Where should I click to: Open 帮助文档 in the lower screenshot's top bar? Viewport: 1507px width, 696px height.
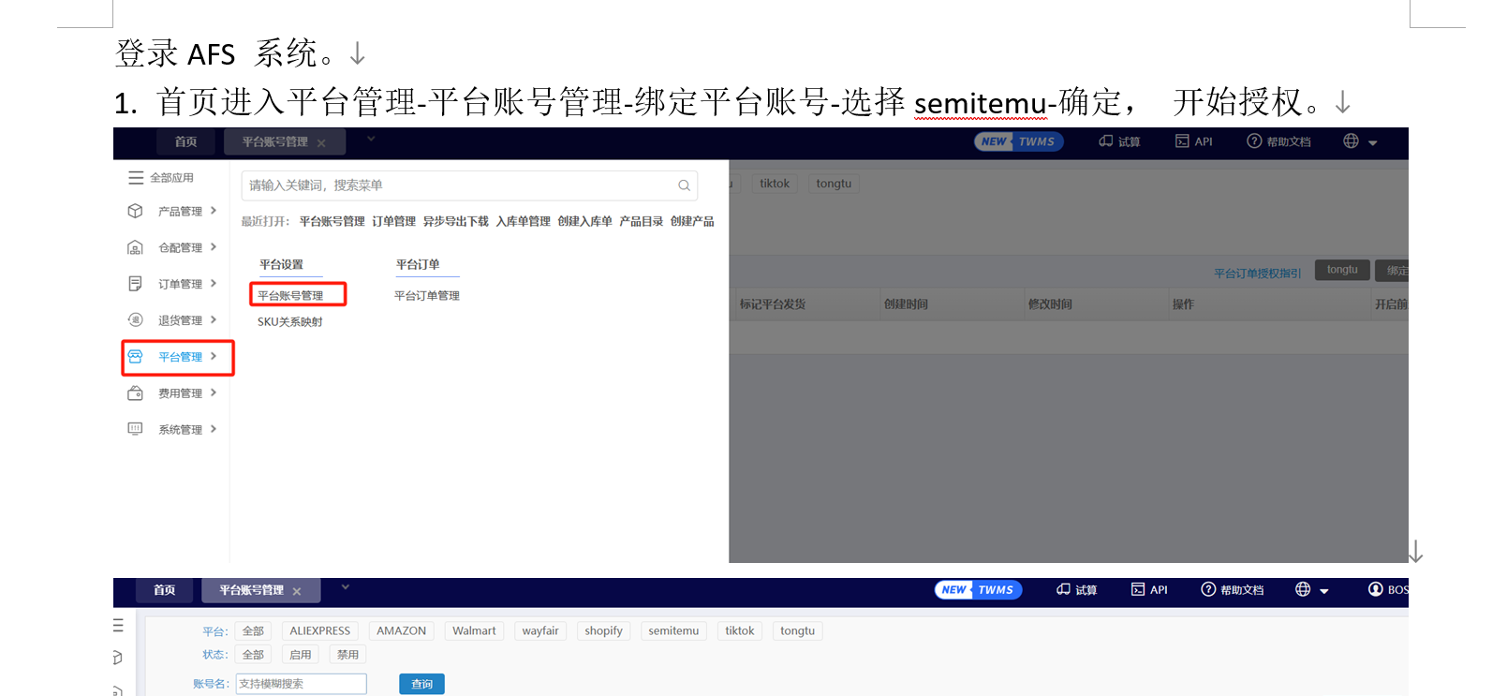[1233, 590]
